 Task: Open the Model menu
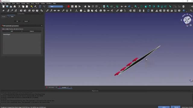(23, 3)
